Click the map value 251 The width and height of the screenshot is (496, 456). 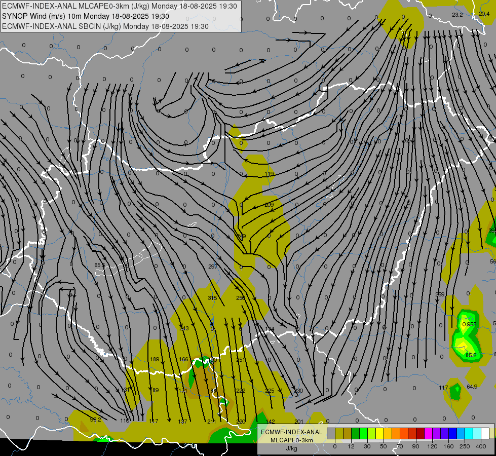pyautogui.click(x=241, y=360)
